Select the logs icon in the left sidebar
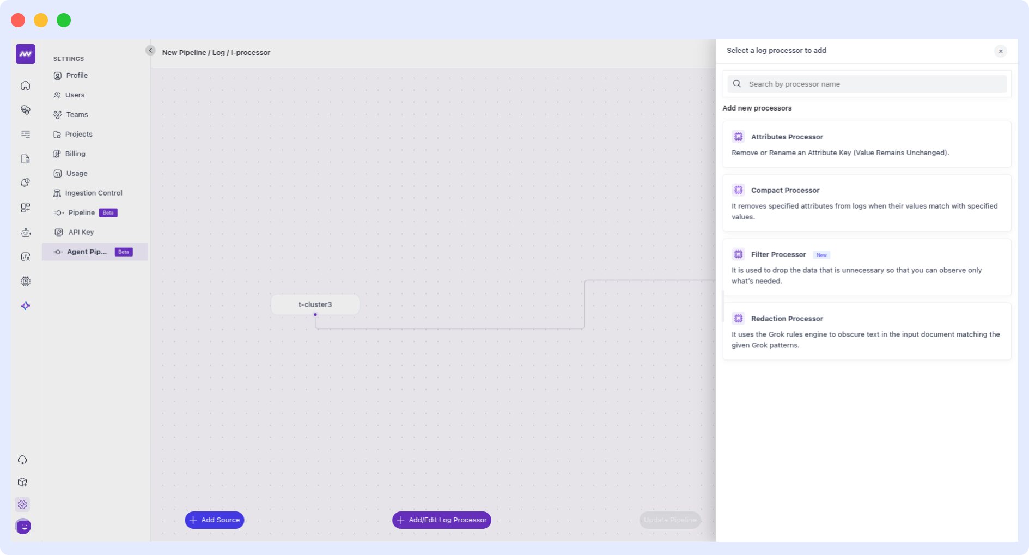Screen dimensions: 1029x555 coord(25,135)
